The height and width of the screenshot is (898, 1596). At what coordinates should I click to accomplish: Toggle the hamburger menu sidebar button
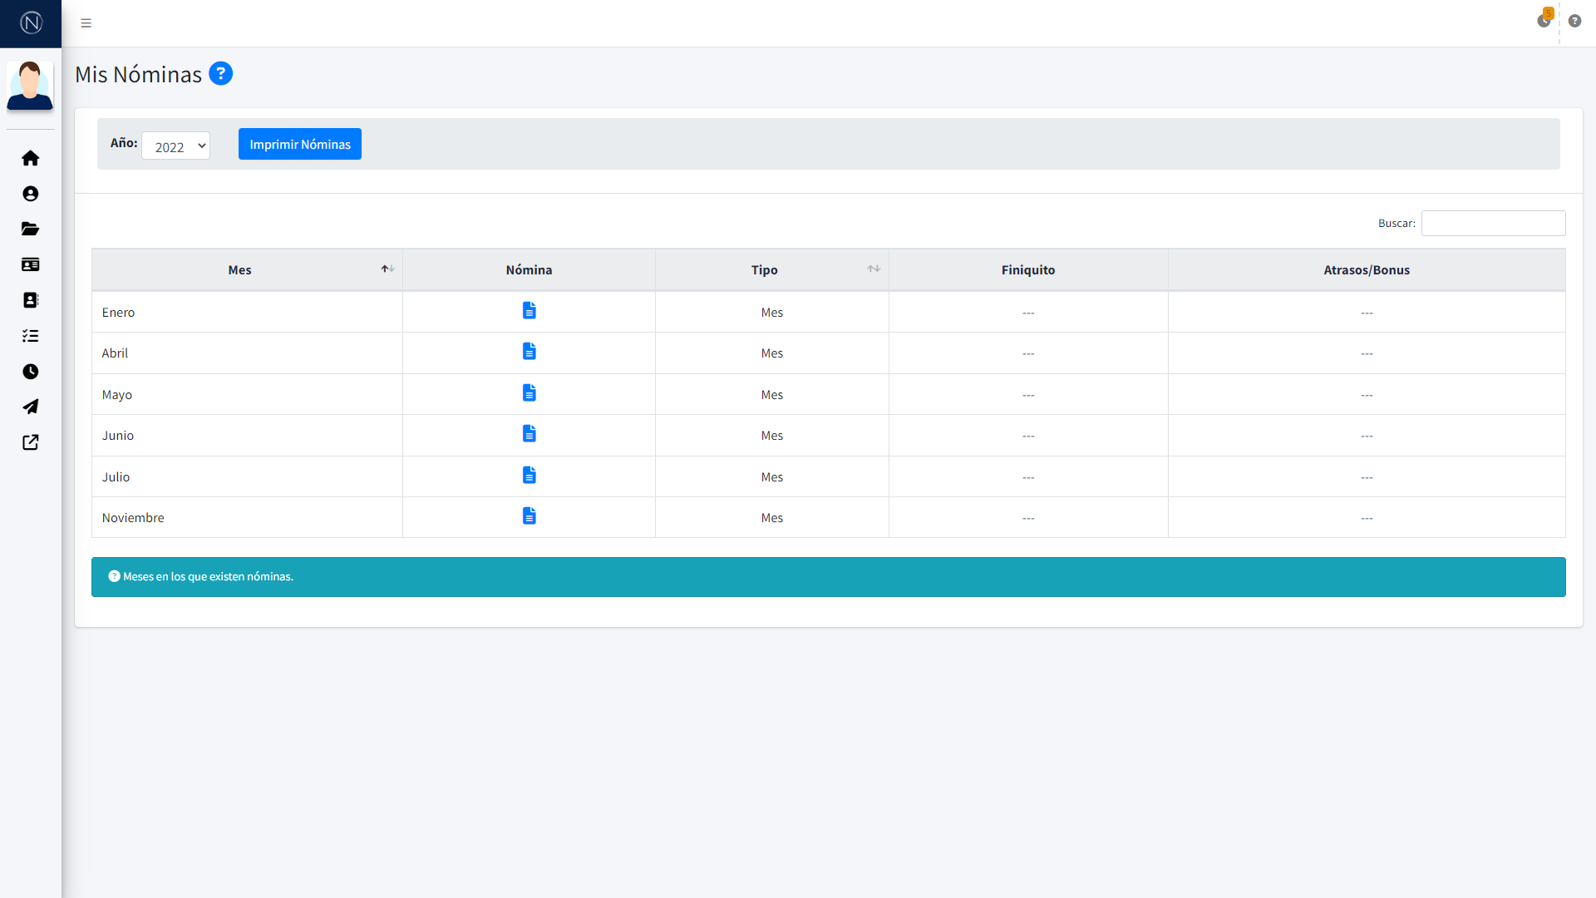[86, 23]
